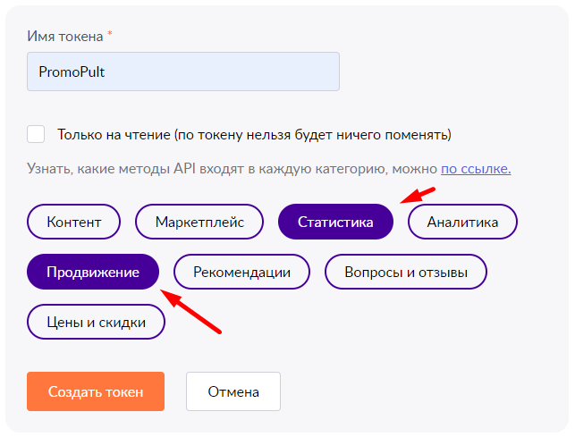Select the Вопросы и отзывы category chip
The image size is (575, 437).
406,272
